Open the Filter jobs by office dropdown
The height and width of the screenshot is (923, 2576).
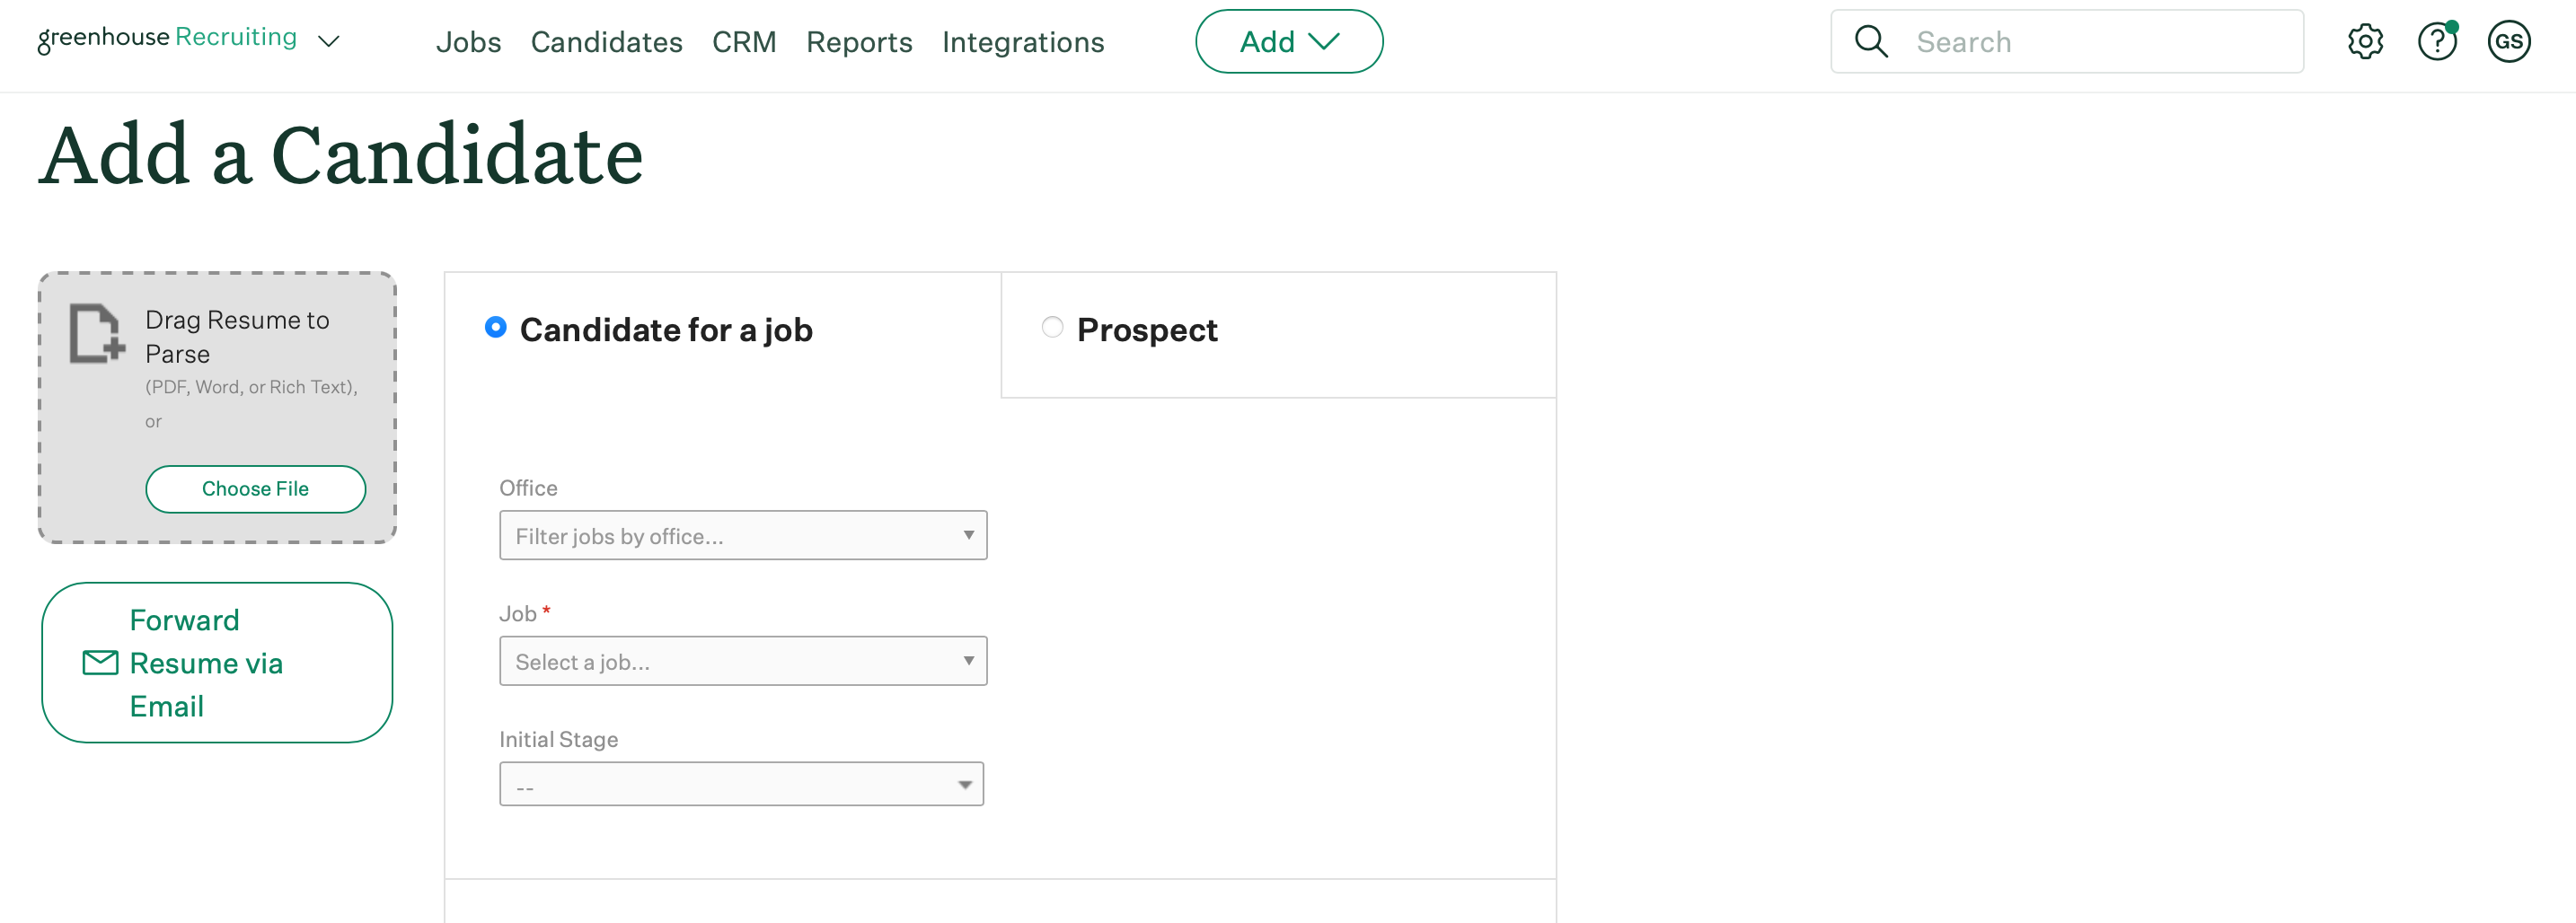click(x=743, y=535)
